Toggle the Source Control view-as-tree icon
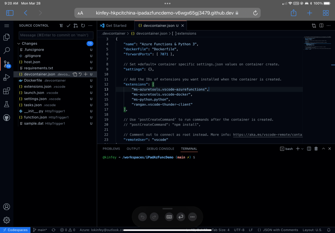Image resolution: width=335 pixels, height=233 pixels. point(61,25)
